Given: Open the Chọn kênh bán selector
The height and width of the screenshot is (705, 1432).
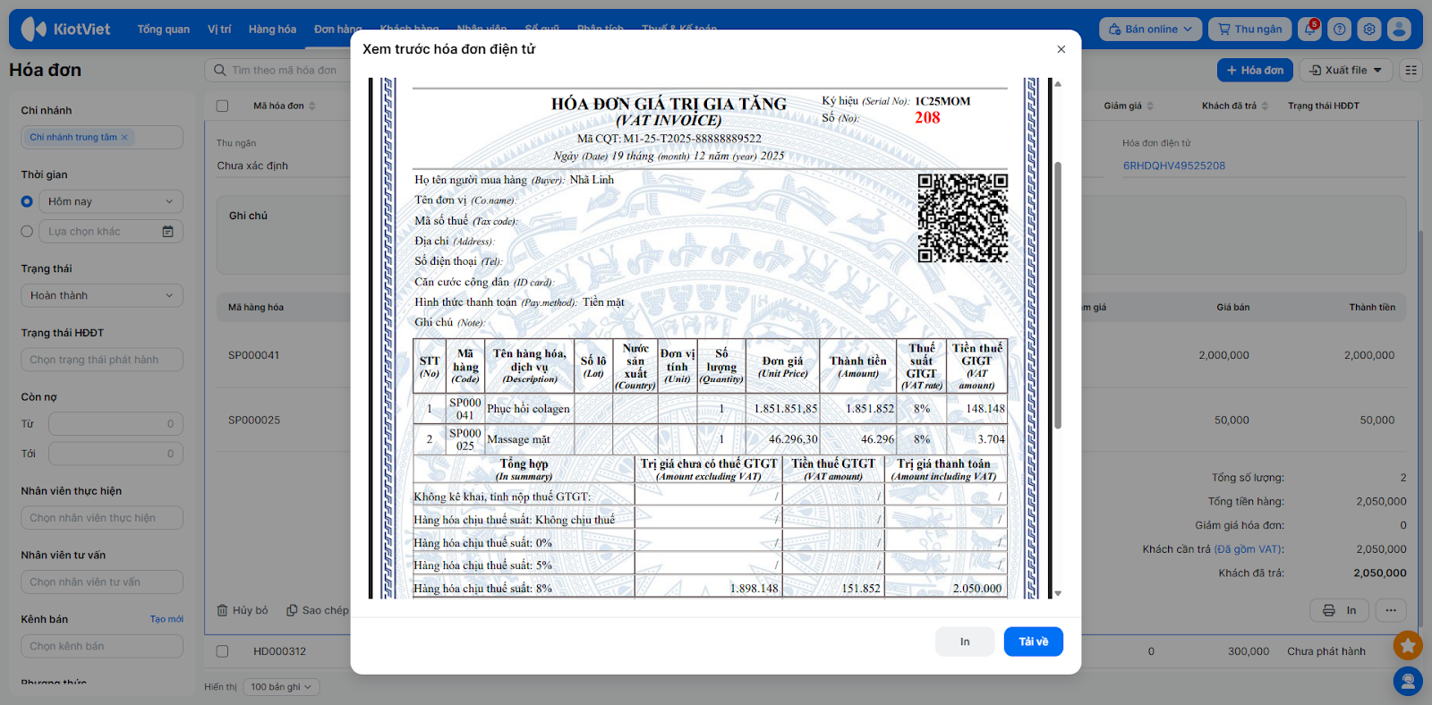Looking at the screenshot, I should pos(102,646).
